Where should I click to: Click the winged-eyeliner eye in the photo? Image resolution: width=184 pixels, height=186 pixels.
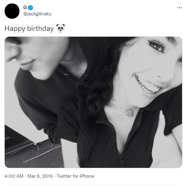tap(156, 46)
